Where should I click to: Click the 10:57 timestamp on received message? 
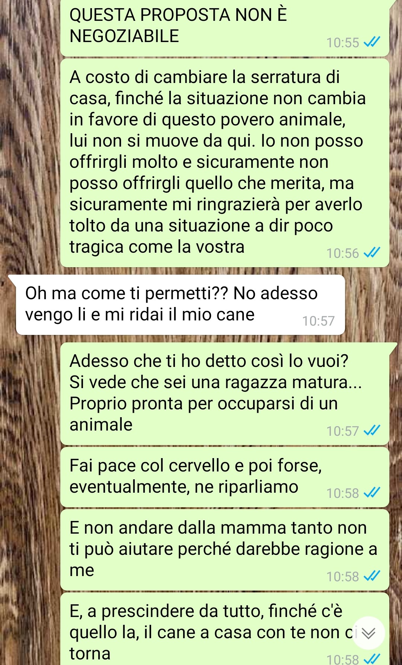318,321
